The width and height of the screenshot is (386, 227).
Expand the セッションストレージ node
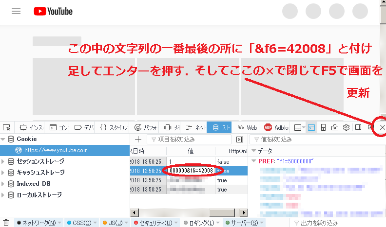[3, 161]
